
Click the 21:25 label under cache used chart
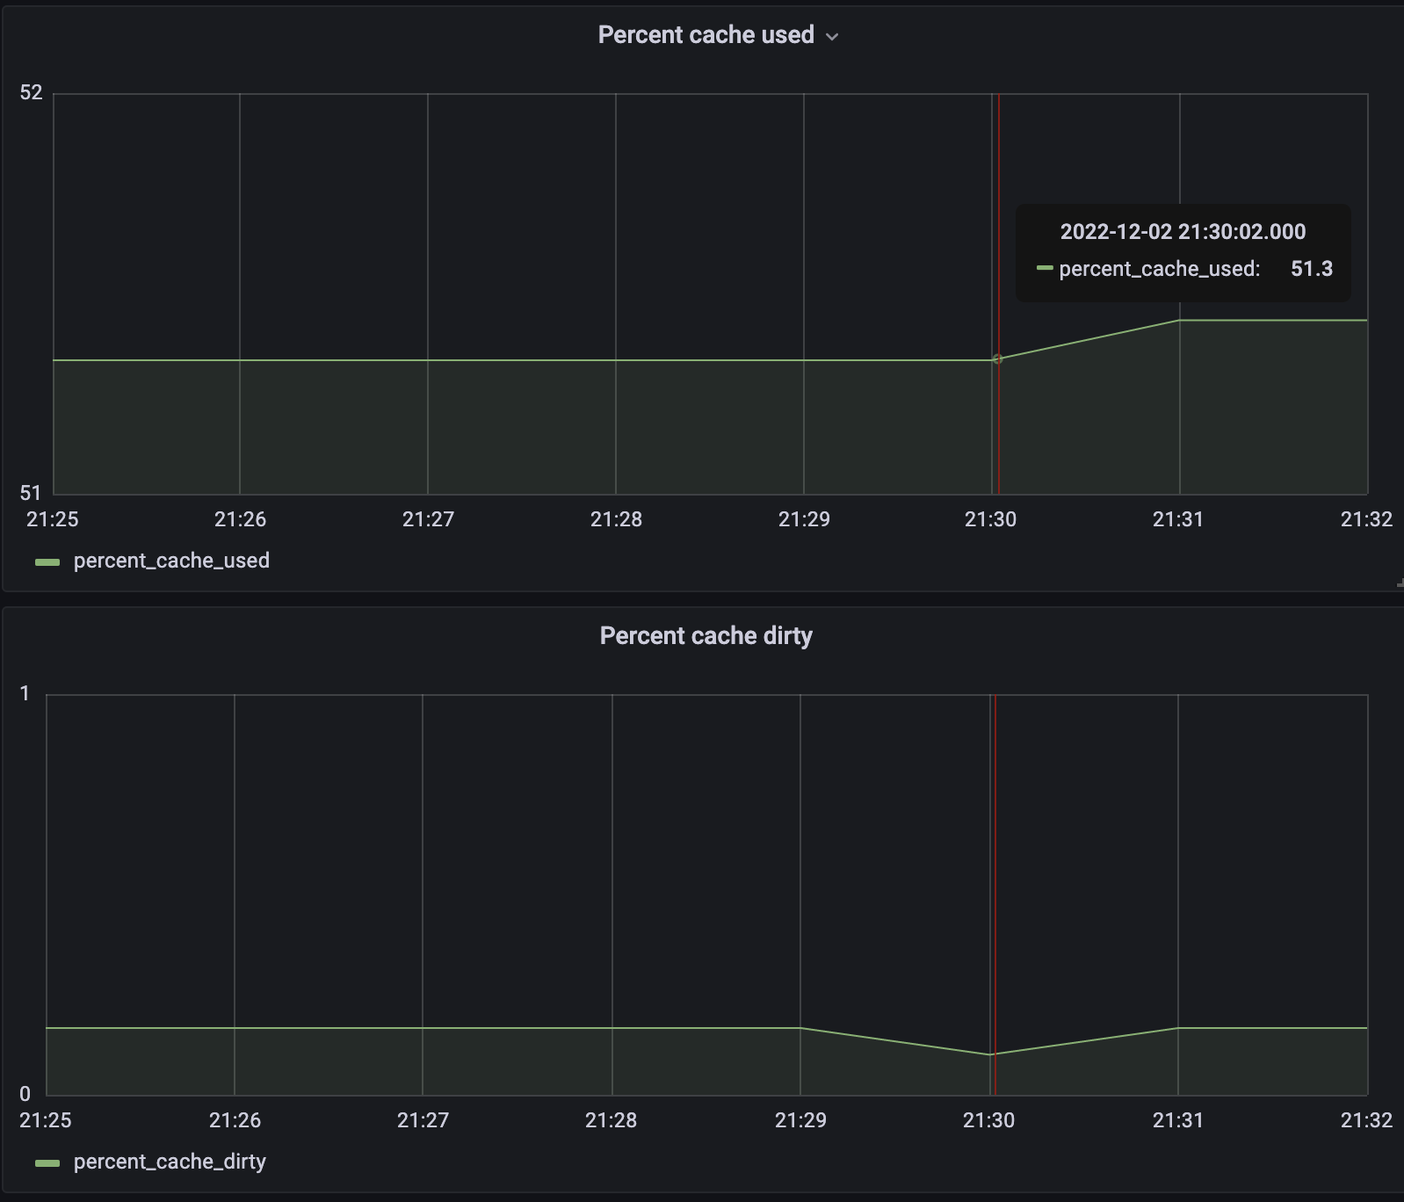click(x=53, y=519)
